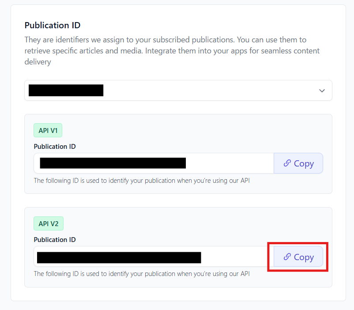
Task: Click the helper text below API V2 field
Action: 142,273
